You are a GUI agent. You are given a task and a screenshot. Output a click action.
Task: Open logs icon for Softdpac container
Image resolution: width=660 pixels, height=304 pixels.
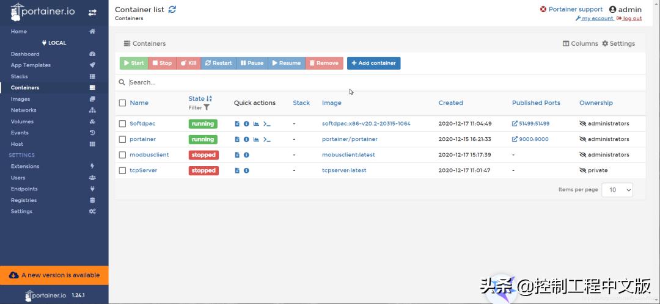tap(237, 124)
